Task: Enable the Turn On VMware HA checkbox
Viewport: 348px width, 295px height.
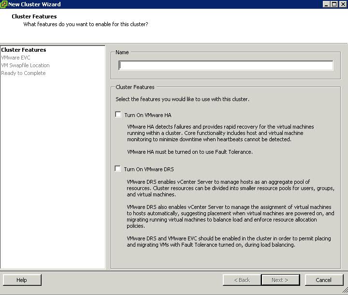Action: click(118, 115)
